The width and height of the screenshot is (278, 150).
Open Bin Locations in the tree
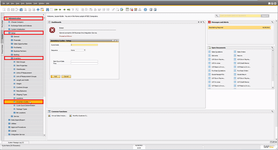(21, 113)
